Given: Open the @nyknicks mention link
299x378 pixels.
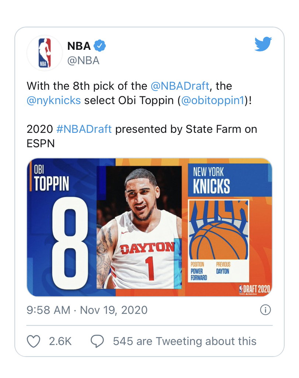Looking at the screenshot, I should tap(54, 100).
